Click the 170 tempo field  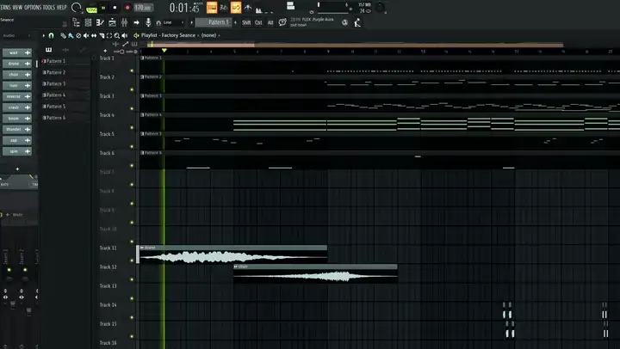143,8
